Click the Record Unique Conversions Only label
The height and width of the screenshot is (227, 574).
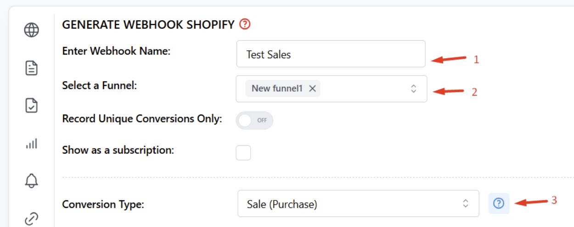pyautogui.click(x=142, y=119)
